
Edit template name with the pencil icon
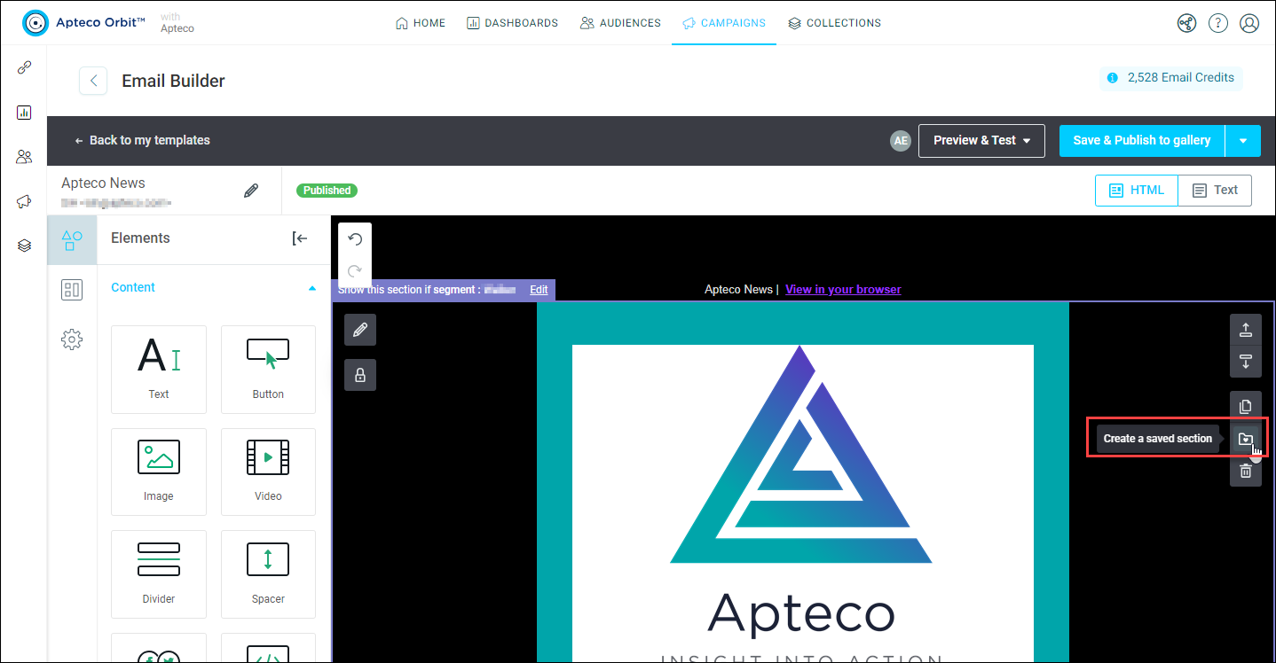pyautogui.click(x=251, y=191)
